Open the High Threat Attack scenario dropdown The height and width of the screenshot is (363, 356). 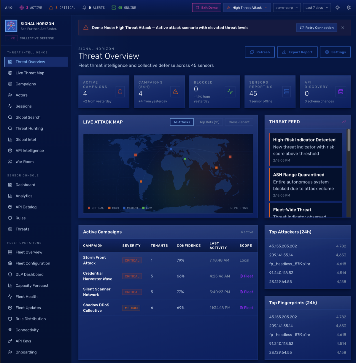247,7
